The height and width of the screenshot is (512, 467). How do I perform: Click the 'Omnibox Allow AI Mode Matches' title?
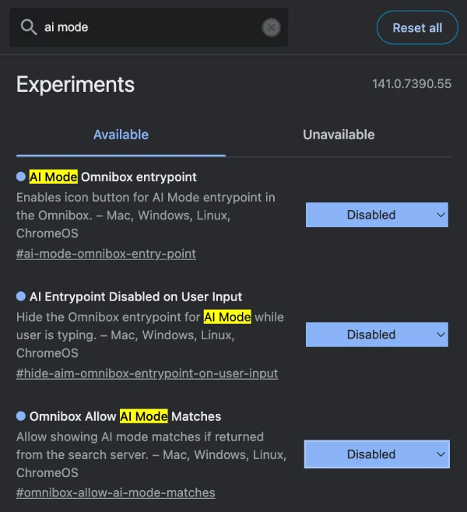(x=125, y=416)
